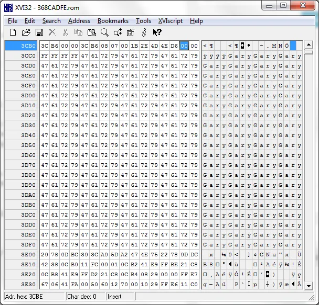Maximize the XVI32 window

(x=283, y=6)
